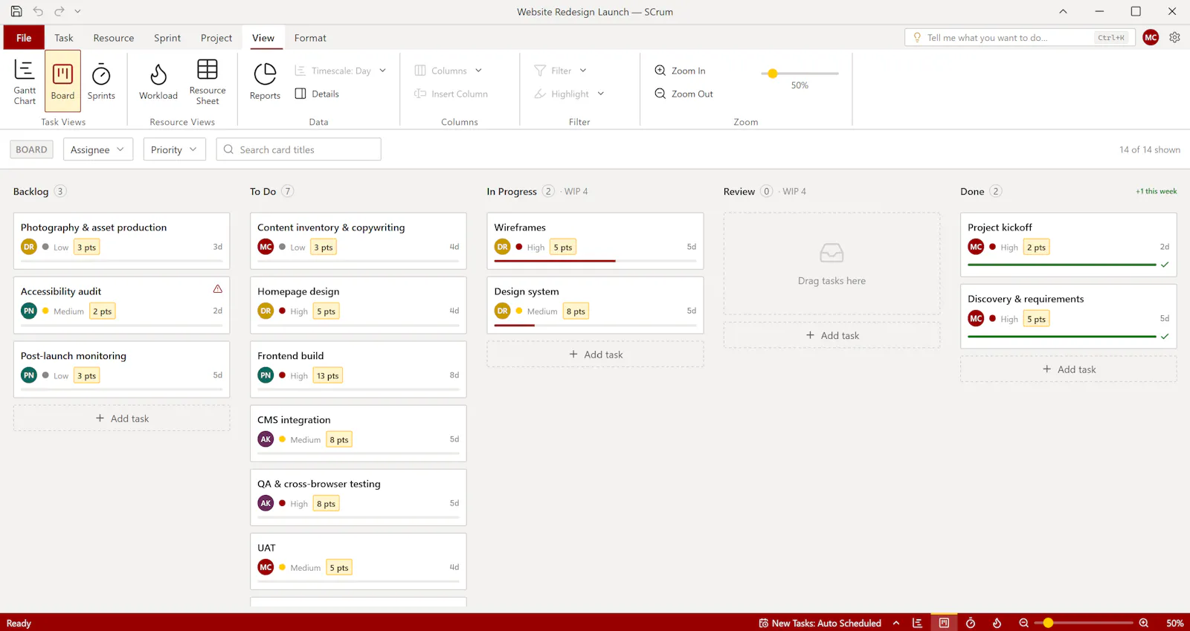Click the status bar zoom slider handle
Image resolution: width=1190 pixels, height=631 pixels.
(x=1048, y=623)
